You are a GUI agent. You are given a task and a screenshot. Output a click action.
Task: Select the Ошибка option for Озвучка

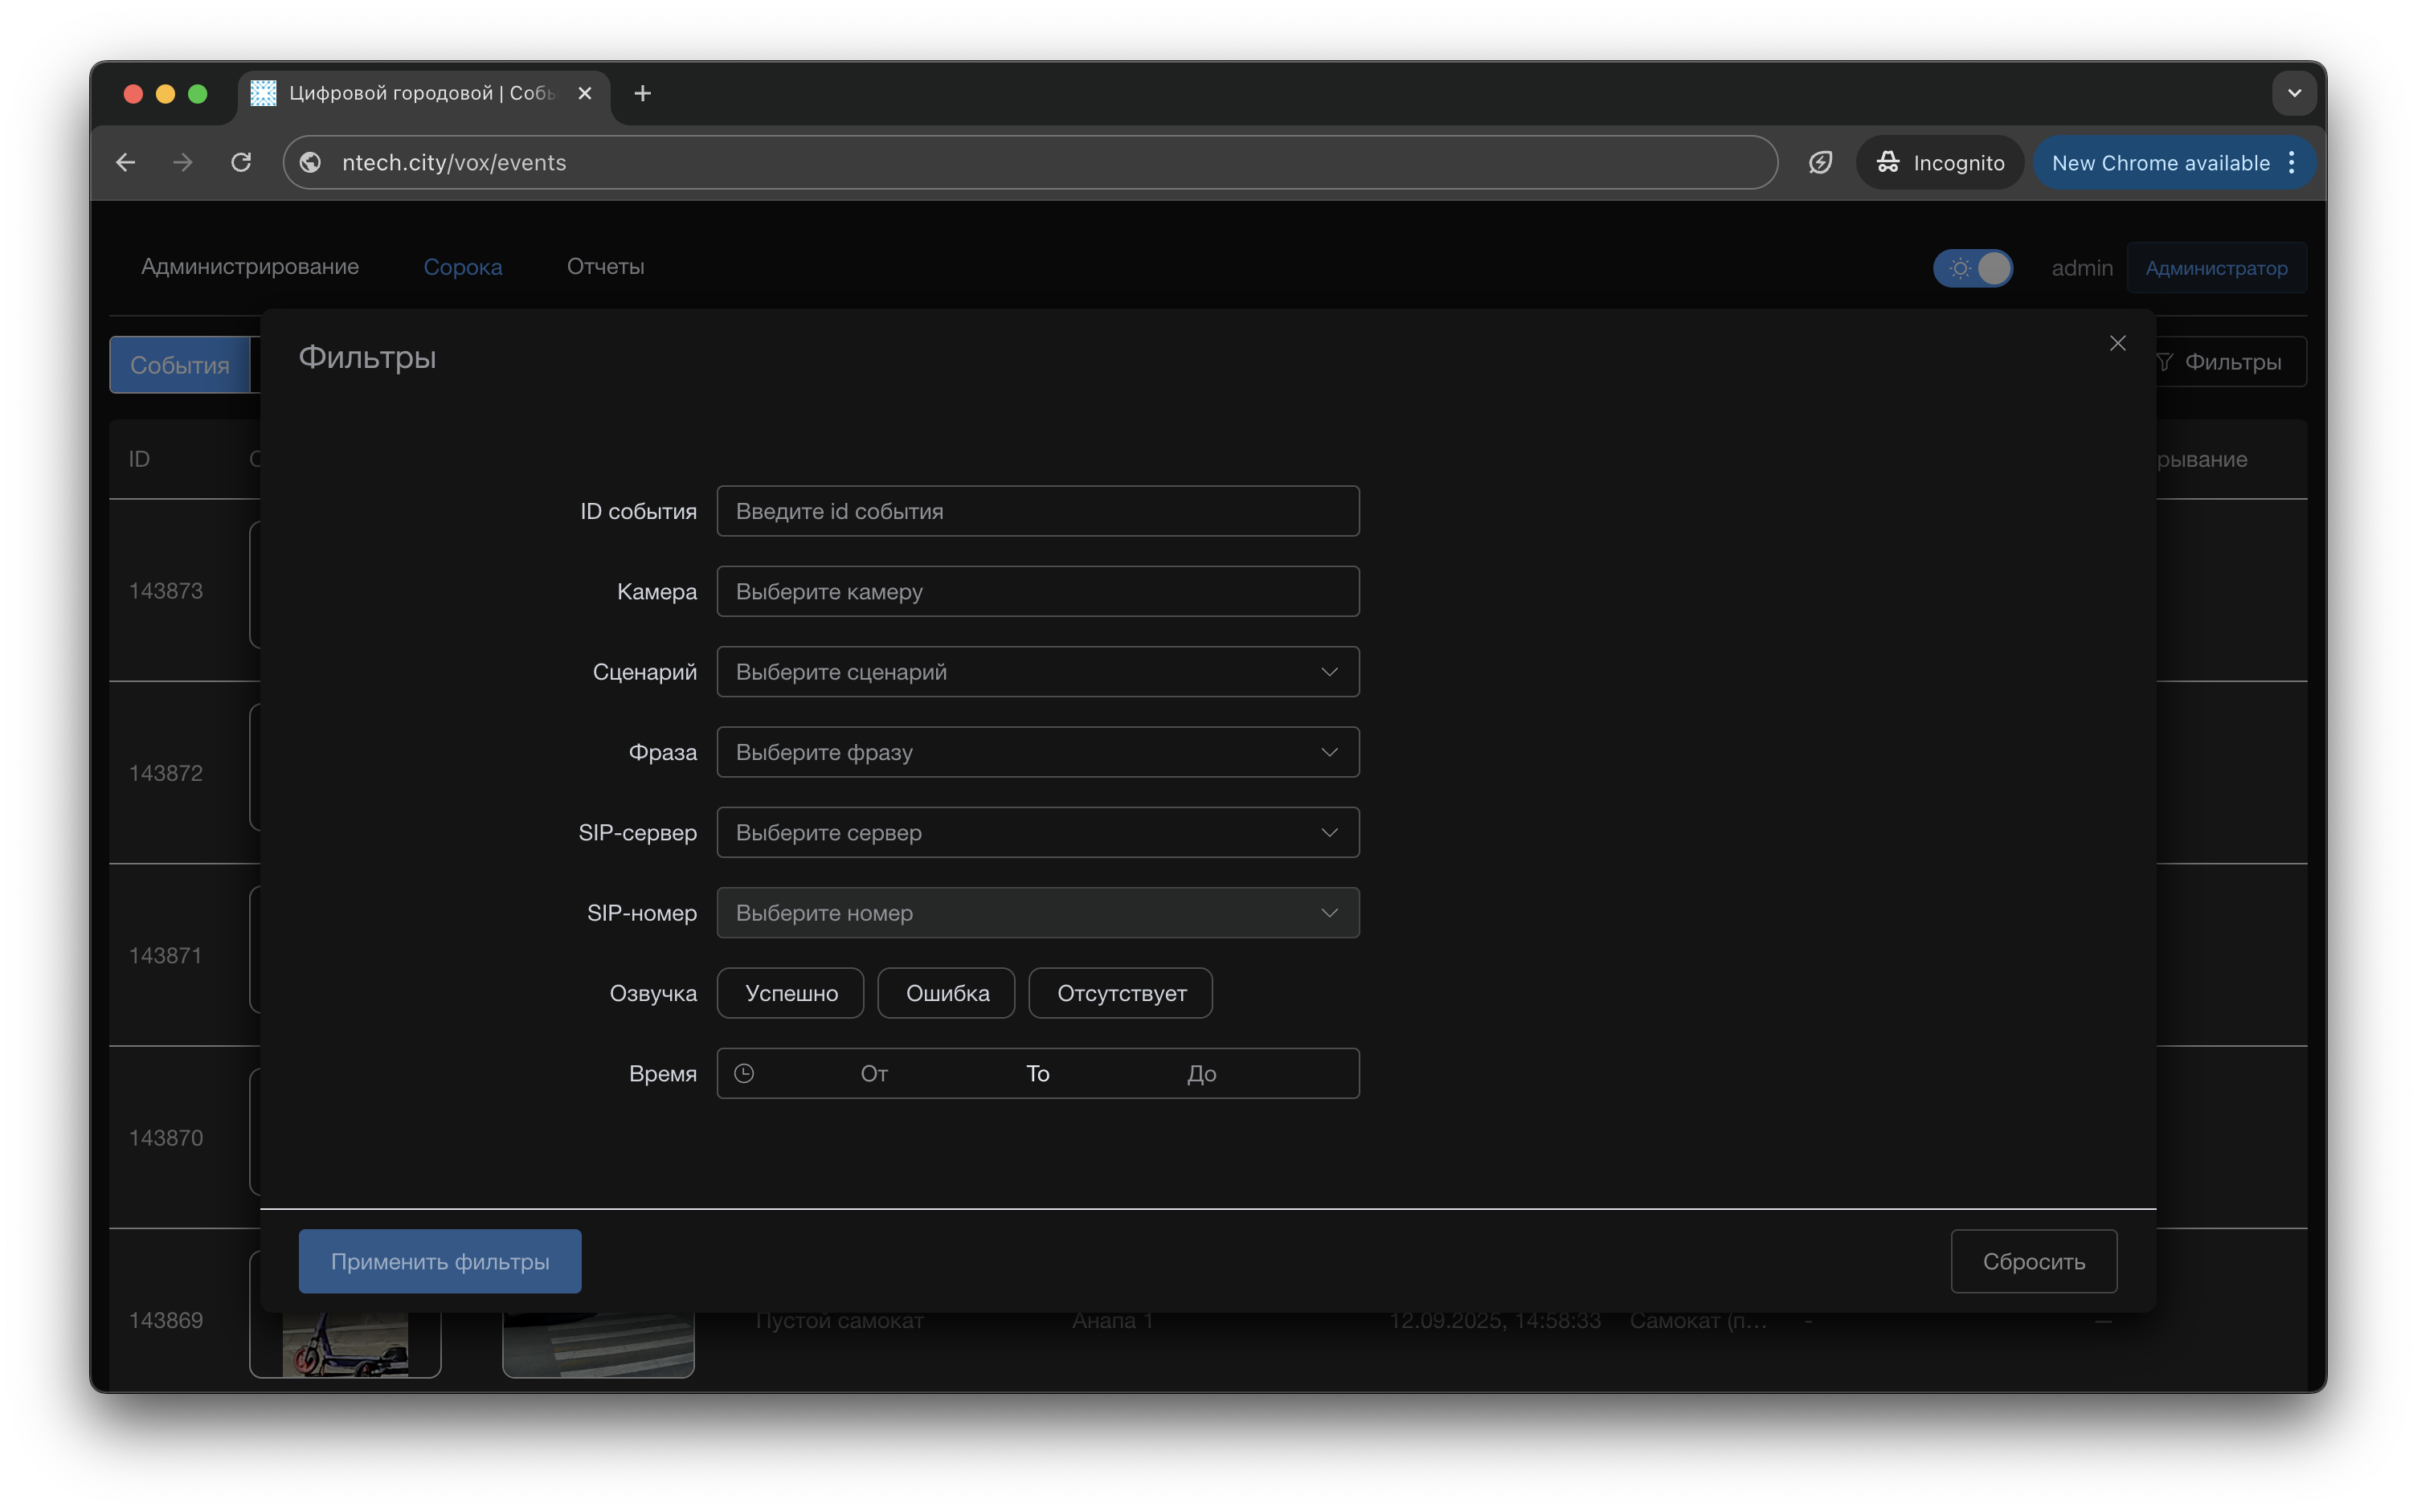[946, 993]
